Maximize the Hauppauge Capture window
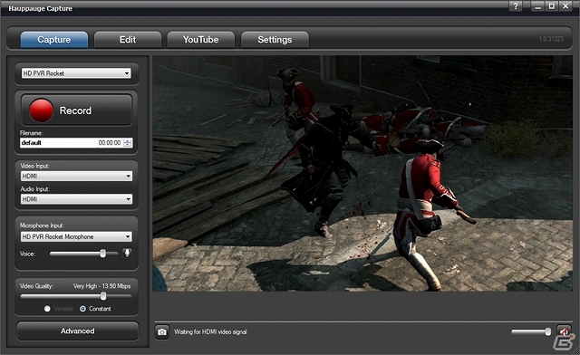The image size is (580, 355). pos(552,6)
